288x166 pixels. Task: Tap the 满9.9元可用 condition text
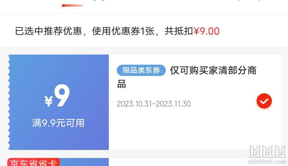click(x=58, y=123)
